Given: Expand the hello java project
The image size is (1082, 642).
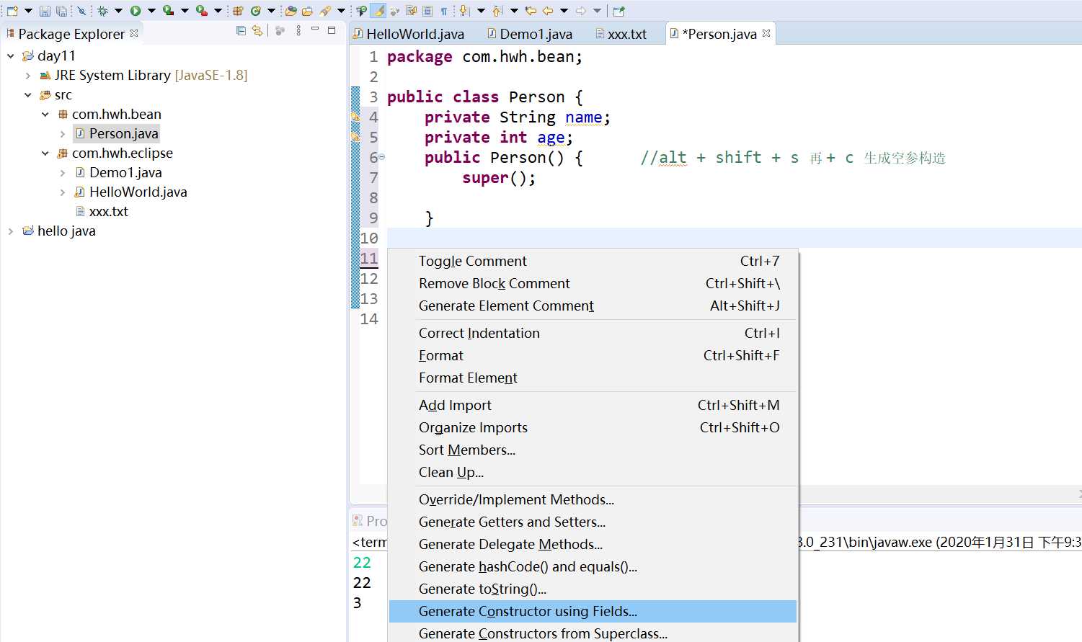Looking at the screenshot, I should (x=11, y=231).
